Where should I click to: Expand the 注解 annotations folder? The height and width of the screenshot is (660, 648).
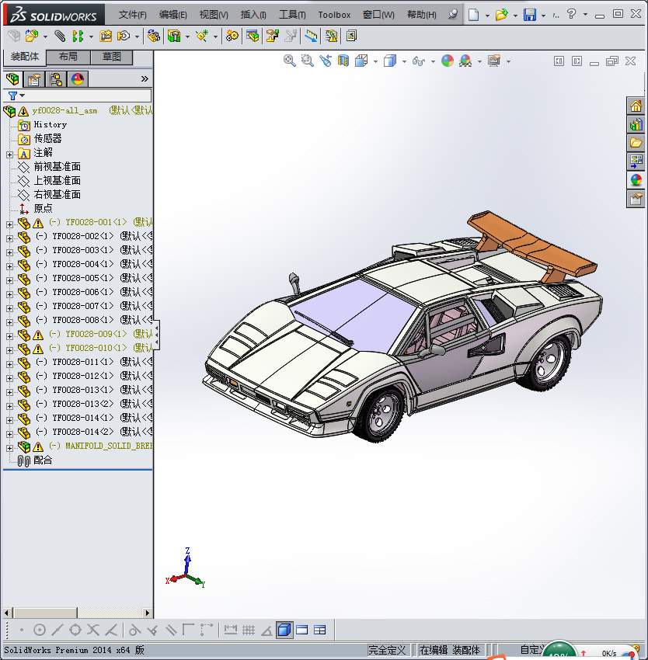click(9, 154)
